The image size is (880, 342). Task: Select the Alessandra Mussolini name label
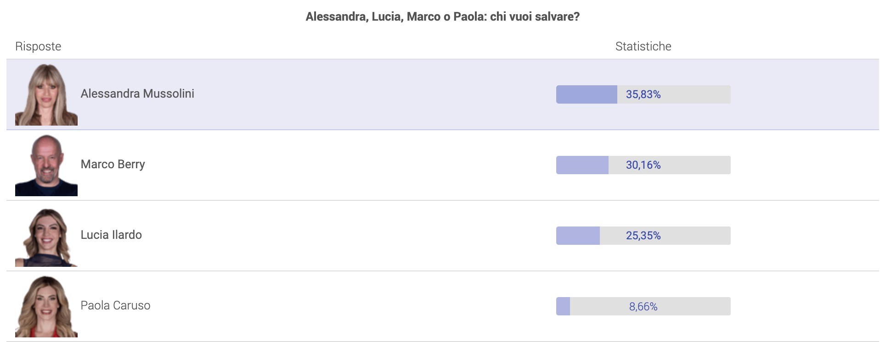coord(137,94)
